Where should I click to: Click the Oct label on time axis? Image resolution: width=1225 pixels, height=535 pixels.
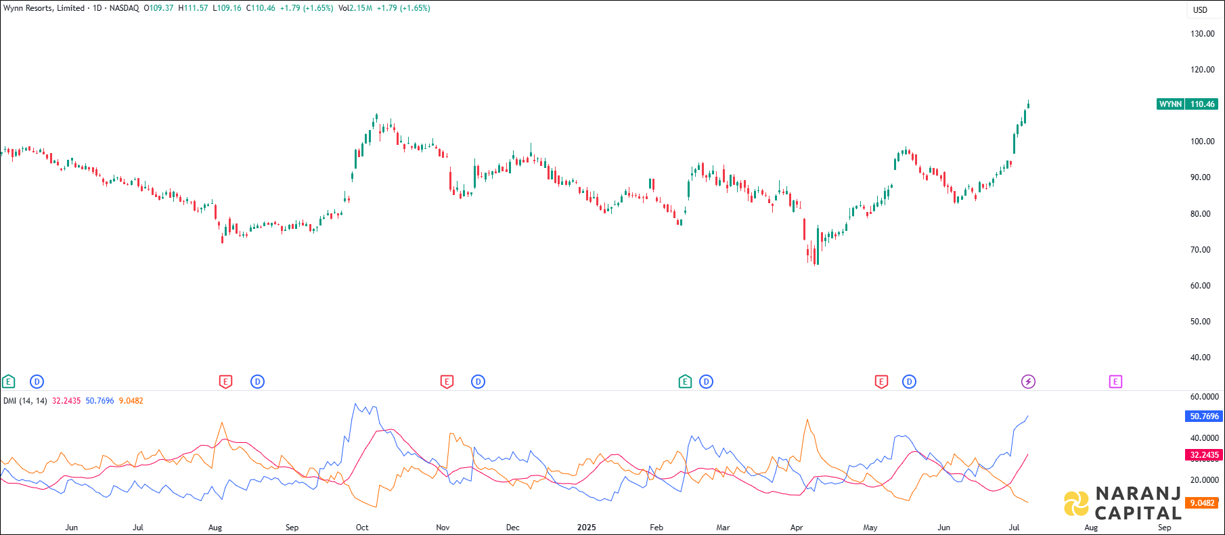click(362, 528)
